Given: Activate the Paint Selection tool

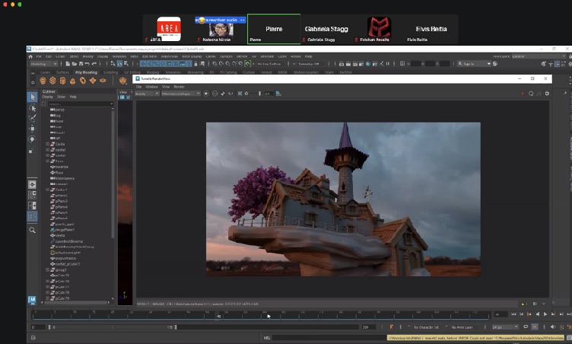Looking at the screenshot, I should pyautogui.click(x=33, y=118).
